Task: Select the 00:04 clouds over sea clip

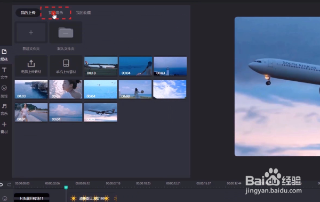Action: pyautogui.click(x=66, y=112)
